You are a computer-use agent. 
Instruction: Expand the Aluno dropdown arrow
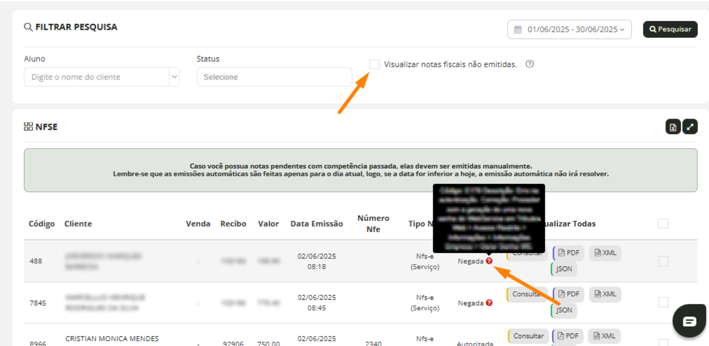click(175, 77)
